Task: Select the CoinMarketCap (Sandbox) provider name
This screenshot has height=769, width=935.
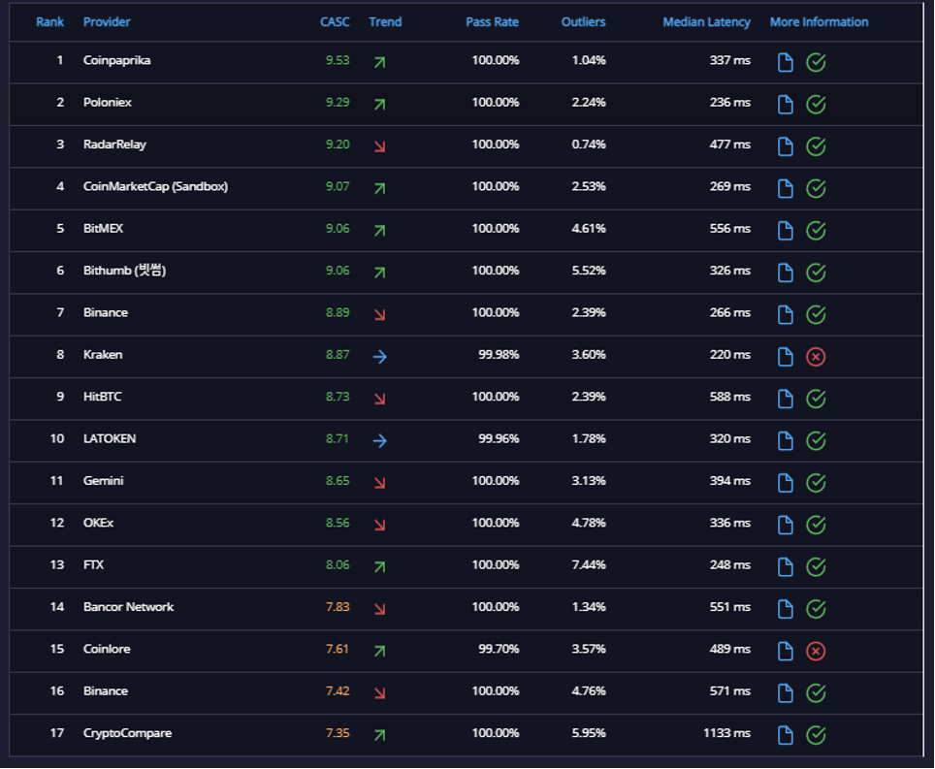Action: coord(155,186)
